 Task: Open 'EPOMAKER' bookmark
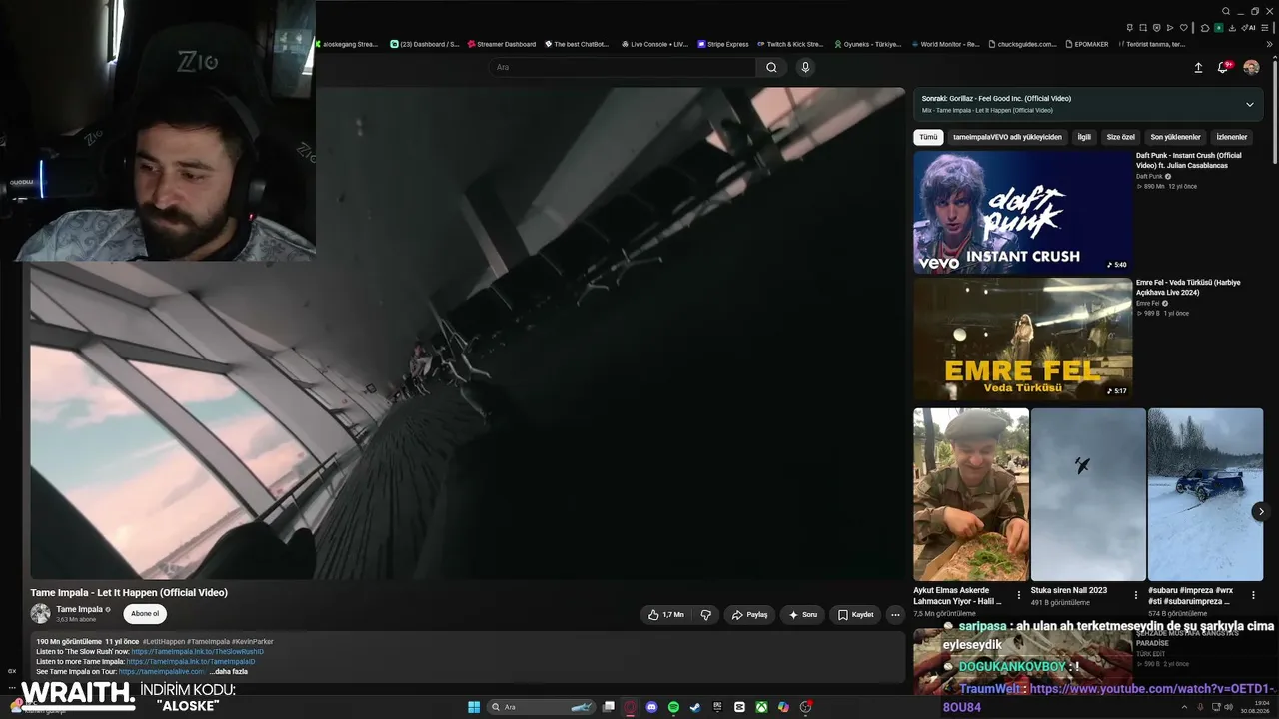pos(1087,44)
